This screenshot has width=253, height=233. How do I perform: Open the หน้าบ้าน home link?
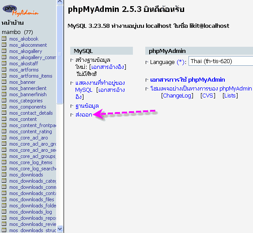pyautogui.click(x=13, y=23)
